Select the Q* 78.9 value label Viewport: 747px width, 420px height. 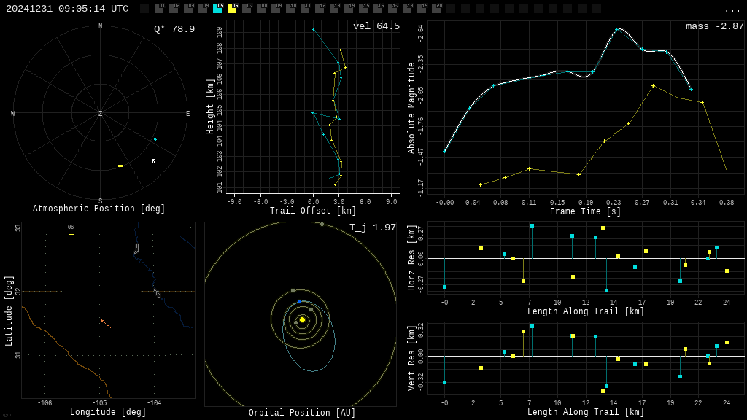(x=174, y=29)
